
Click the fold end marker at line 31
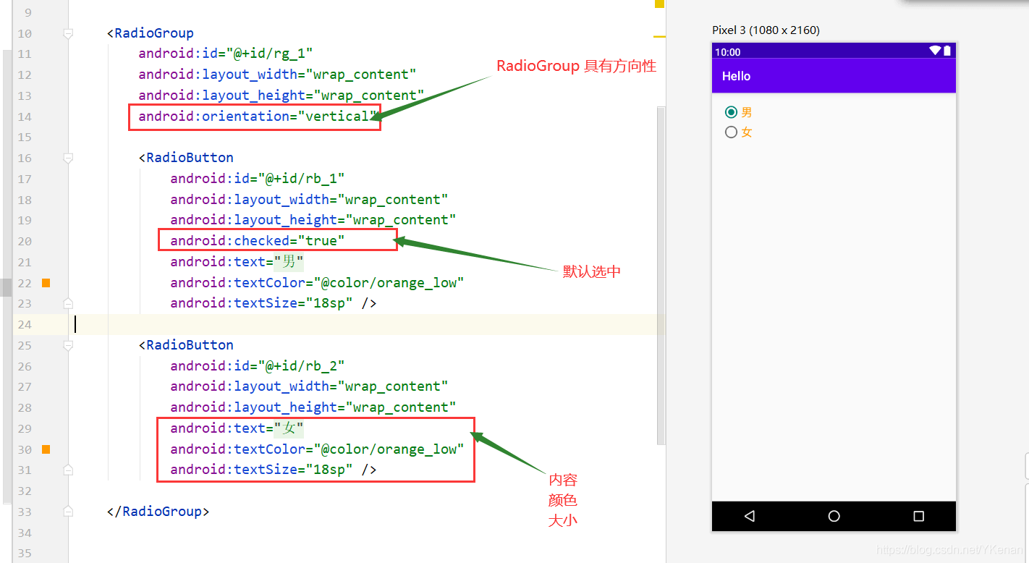click(68, 470)
